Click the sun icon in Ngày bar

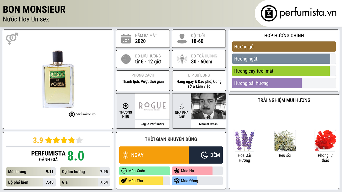coord(126,155)
